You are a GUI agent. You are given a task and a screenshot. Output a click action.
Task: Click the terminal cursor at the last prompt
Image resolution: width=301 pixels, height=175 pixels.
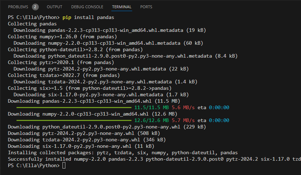coord(64,166)
